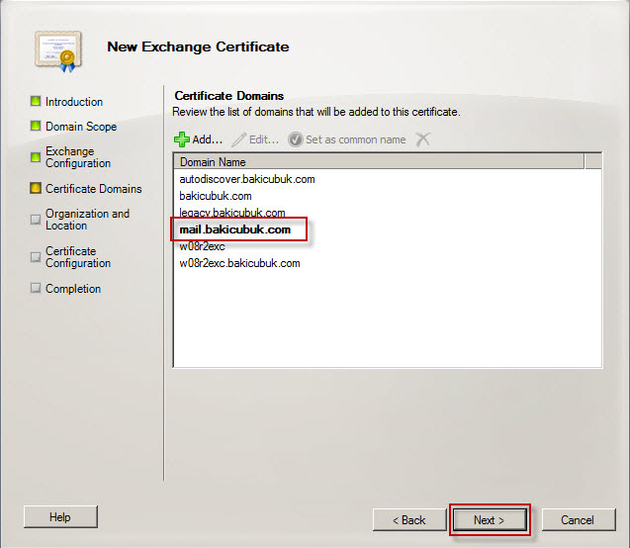Click the Next > button

click(x=490, y=520)
